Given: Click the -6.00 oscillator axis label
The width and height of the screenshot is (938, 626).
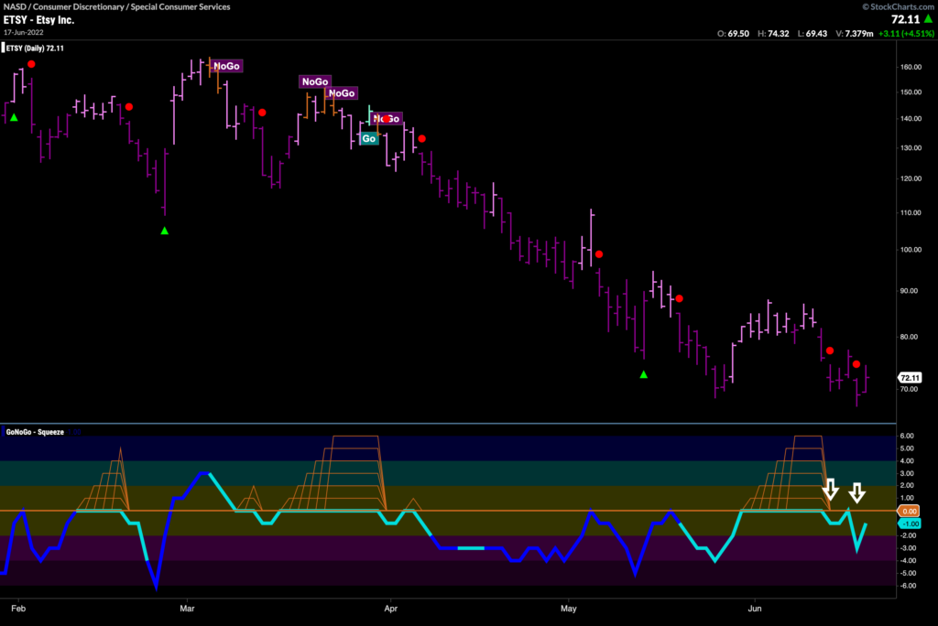Looking at the screenshot, I should click(x=906, y=586).
